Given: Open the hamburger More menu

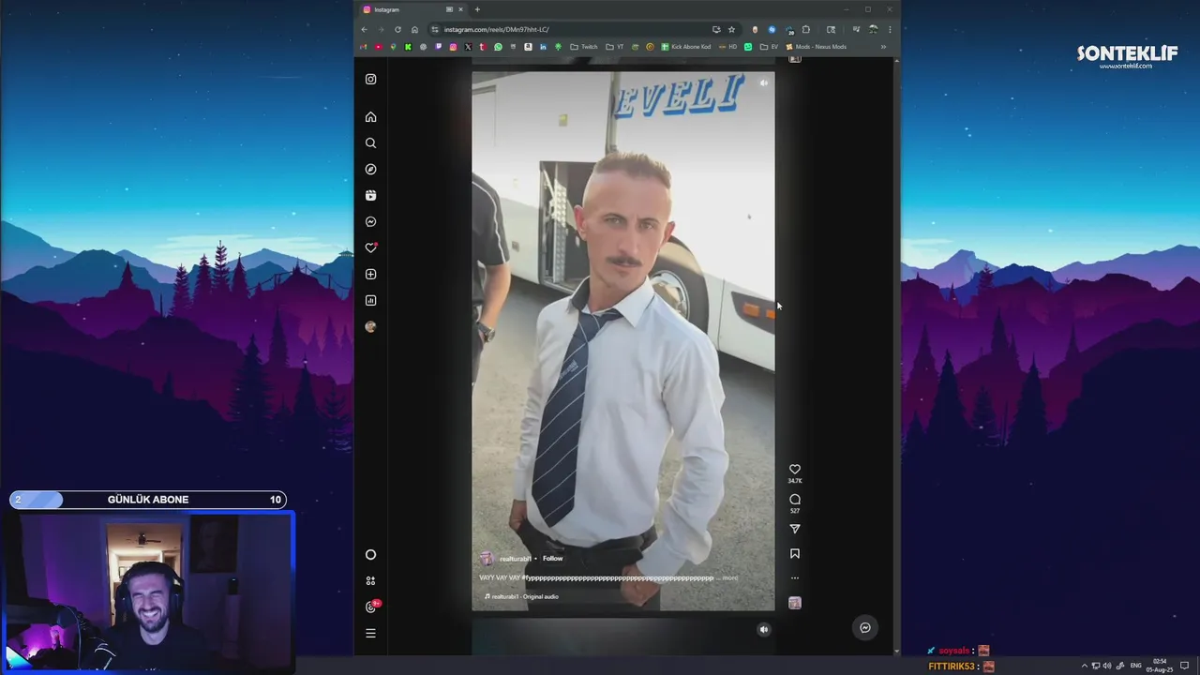Looking at the screenshot, I should click(x=370, y=633).
